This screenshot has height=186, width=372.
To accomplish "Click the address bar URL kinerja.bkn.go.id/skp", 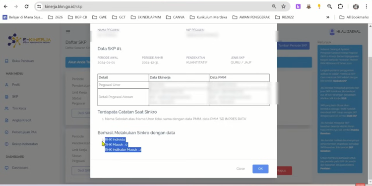I will pyautogui.click(x=63, y=6).
